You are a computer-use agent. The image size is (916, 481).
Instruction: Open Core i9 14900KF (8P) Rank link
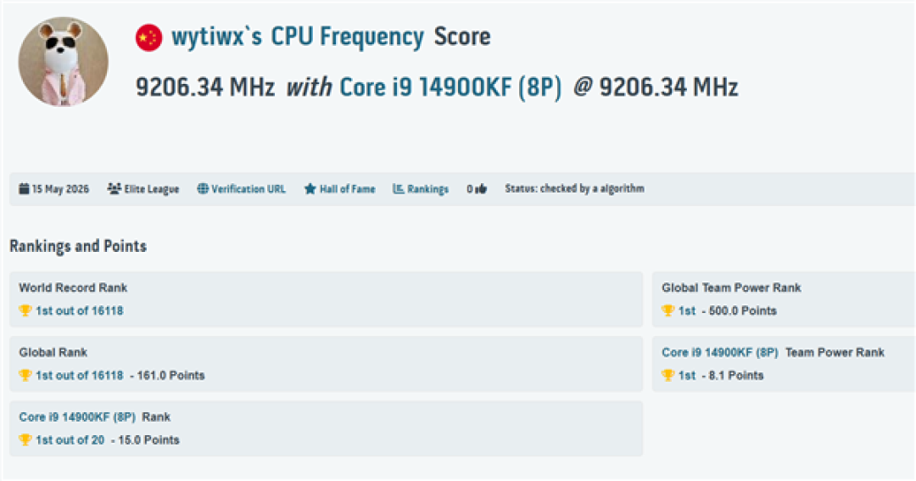point(77,417)
